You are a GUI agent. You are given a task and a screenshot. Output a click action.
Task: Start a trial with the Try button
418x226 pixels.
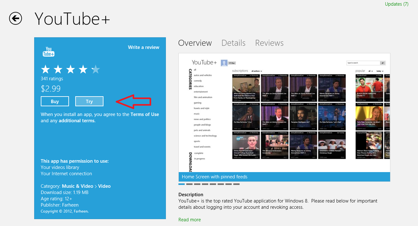(89, 101)
